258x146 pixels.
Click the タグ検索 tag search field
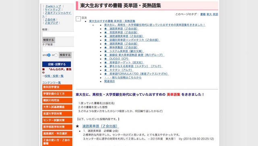pyautogui.click(x=58, y=49)
